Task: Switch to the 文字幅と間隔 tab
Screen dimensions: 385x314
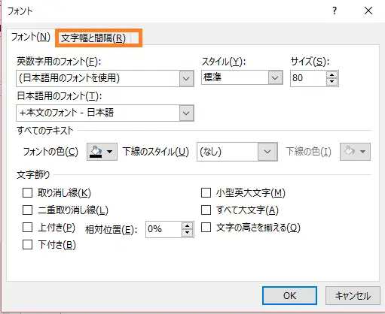Action: 93,38
